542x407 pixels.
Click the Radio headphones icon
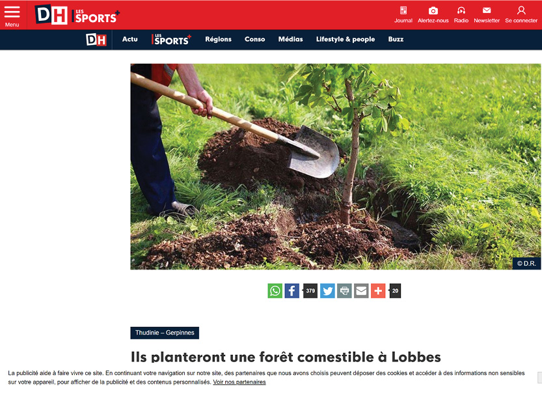(461, 10)
